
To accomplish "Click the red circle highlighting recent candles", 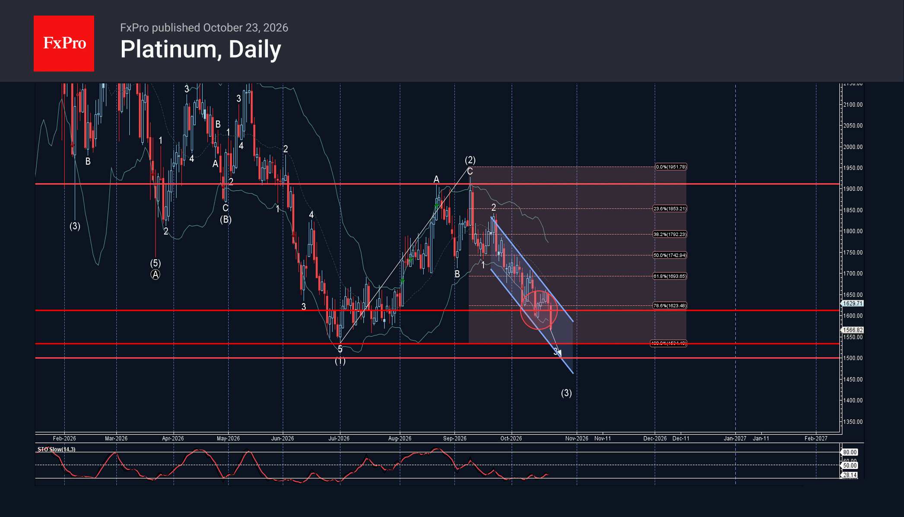I will click(539, 310).
